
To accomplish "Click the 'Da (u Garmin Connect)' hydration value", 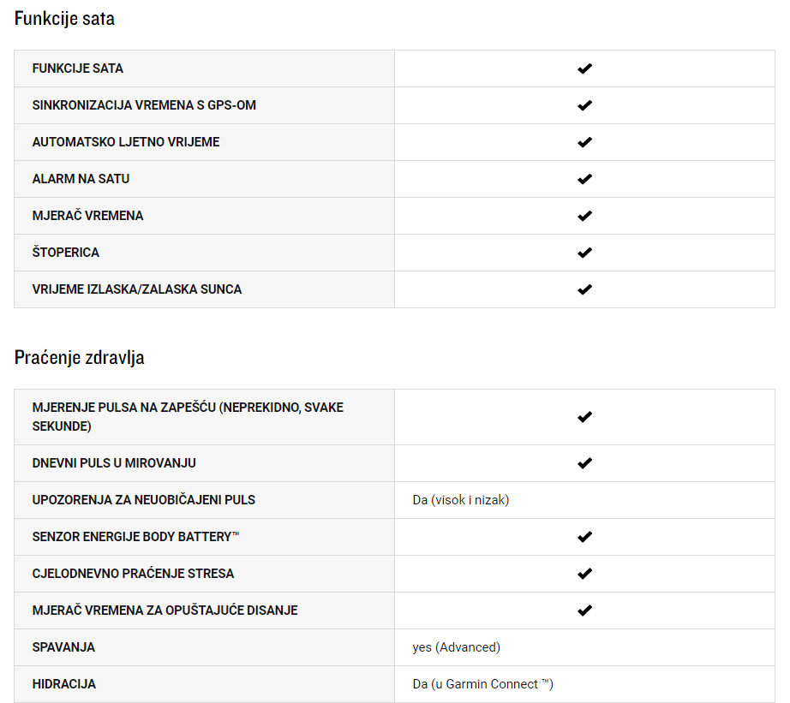I will (x=482, y=684).
